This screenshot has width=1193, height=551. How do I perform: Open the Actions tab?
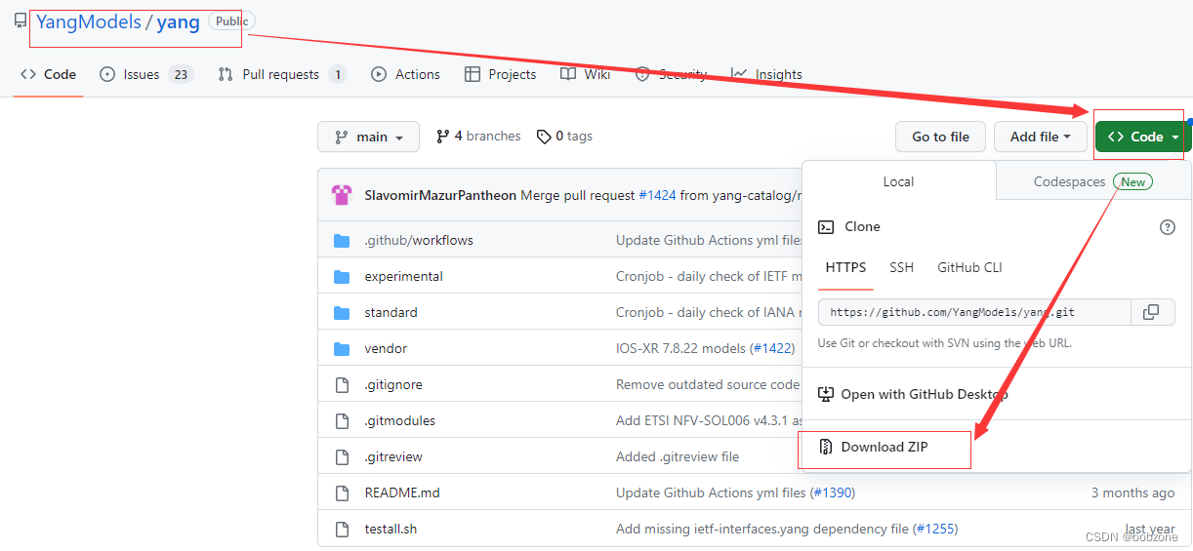pos(405,74)
